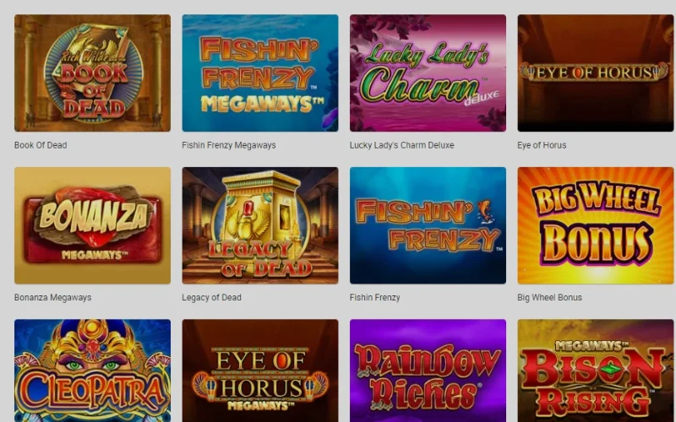This screenshot has width=676, height=422.
Task: Launch Fishin' Frenzy Megaways game tile
Action: point(260,73)
